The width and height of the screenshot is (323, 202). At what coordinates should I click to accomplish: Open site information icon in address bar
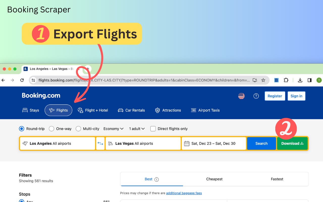tap(33, 80)
